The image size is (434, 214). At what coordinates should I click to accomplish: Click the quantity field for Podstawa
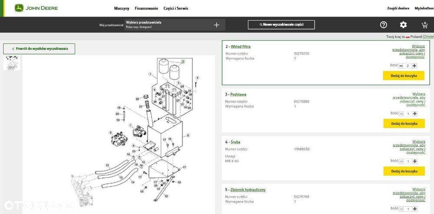tap(408, 113)
